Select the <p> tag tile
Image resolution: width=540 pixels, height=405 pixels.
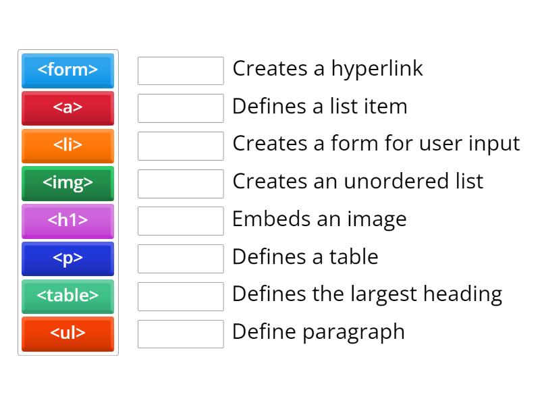(x=67, y=259)
